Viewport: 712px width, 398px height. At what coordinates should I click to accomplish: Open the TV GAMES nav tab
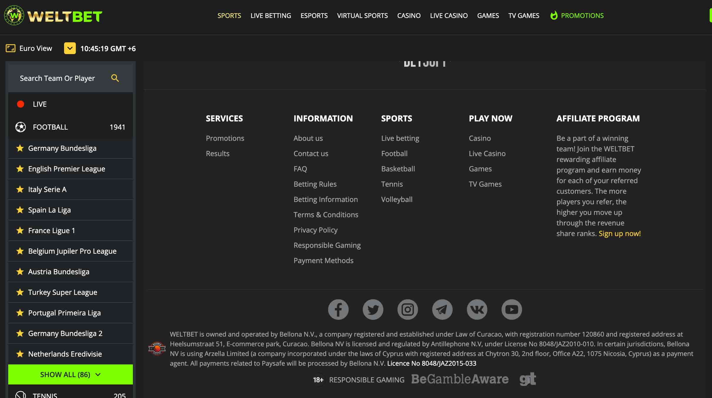(x=524, y=16)
